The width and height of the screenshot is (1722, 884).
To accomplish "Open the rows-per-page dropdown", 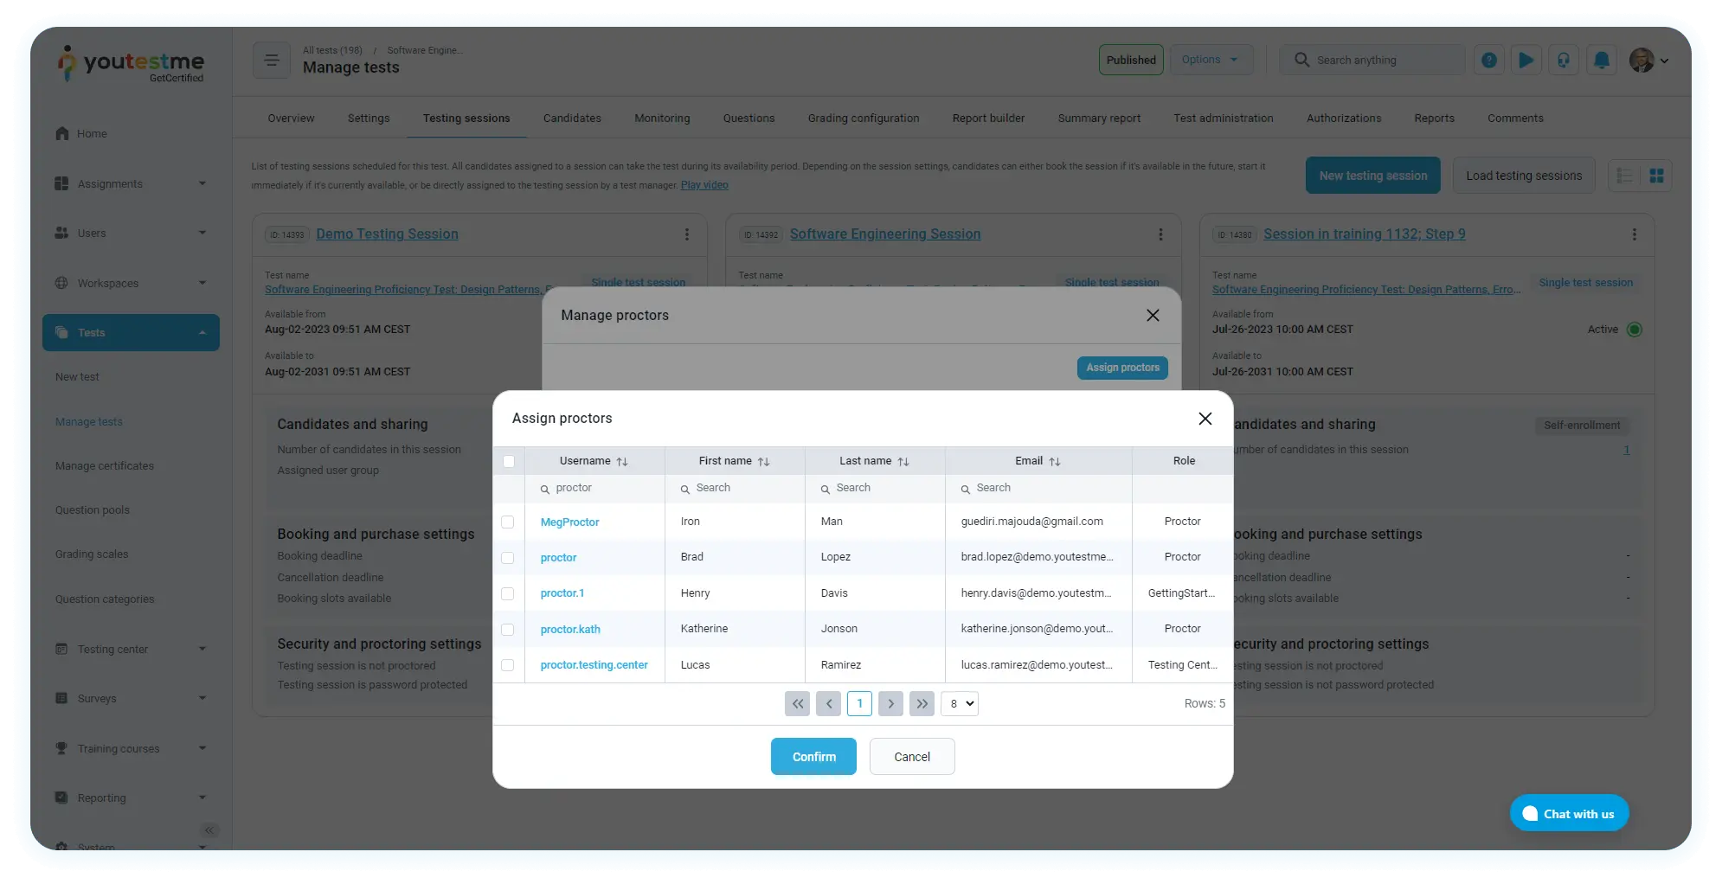I will [x=960, y=704].
